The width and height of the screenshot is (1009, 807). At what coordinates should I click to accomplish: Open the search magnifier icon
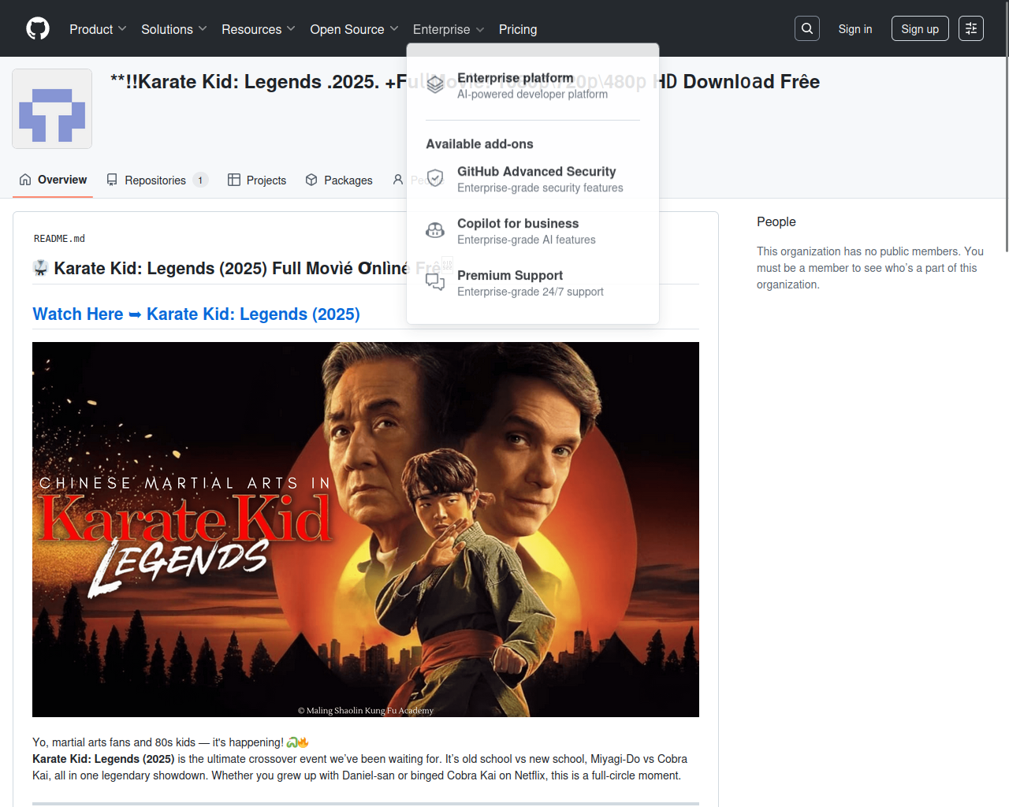point(807,28)
